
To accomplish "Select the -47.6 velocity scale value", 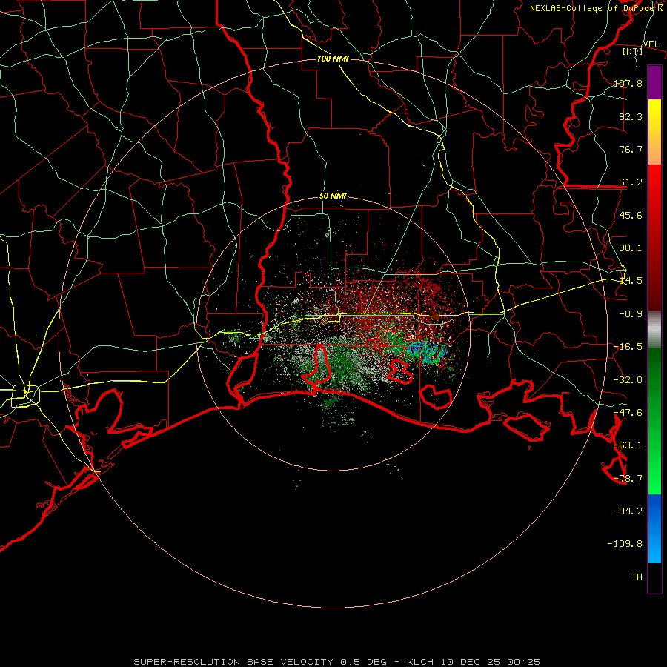I will click(x=628, y=413).
